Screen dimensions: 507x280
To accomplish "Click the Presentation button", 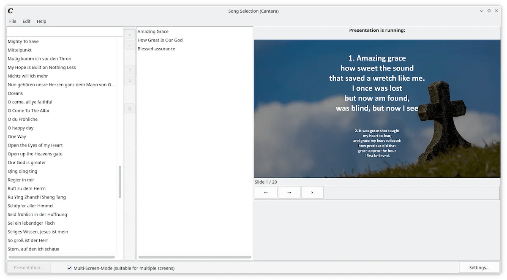I will point(29,267).
